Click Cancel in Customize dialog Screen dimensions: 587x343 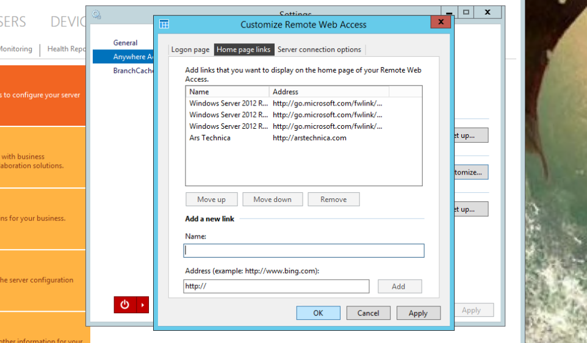tap(369, 313)
